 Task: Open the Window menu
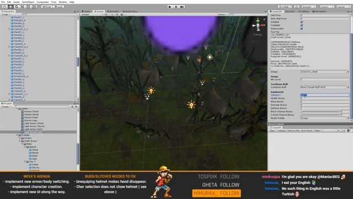[x=63, y=2]
